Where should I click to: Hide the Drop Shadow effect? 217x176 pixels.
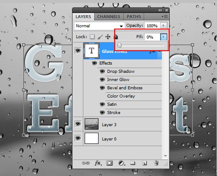pos(102,72)
